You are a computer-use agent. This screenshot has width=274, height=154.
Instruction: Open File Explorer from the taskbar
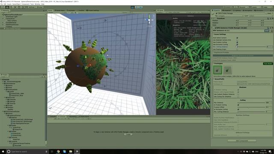pyautogui.click(x=71, y=151)
